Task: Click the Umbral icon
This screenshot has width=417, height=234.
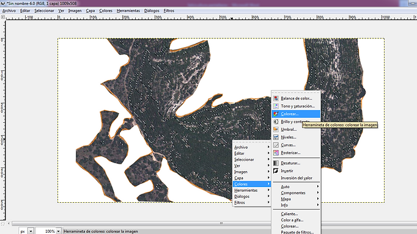Action: coord(276,130)
